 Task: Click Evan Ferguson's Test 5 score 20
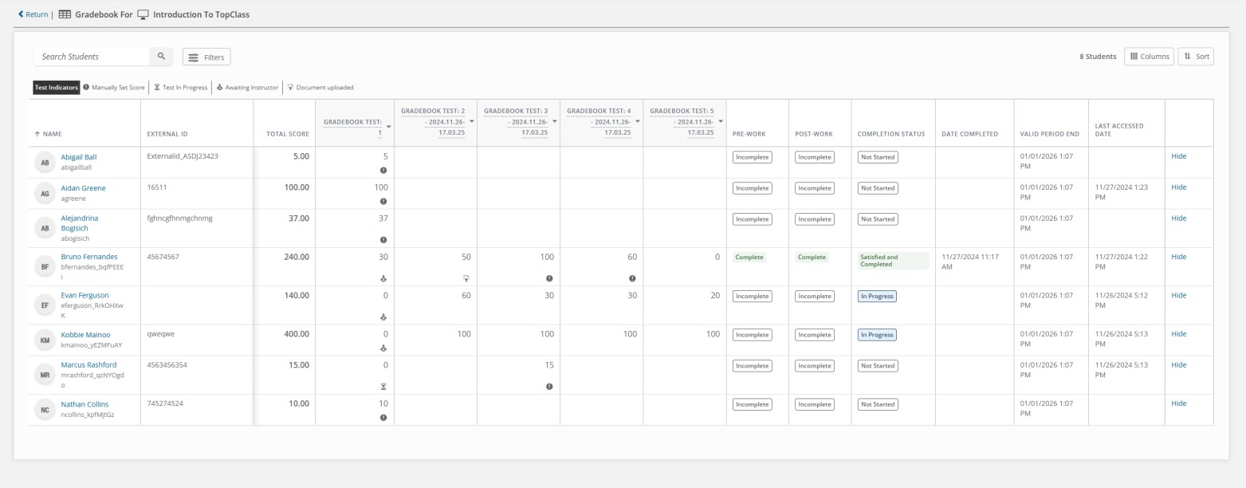(x=715, y=295)
